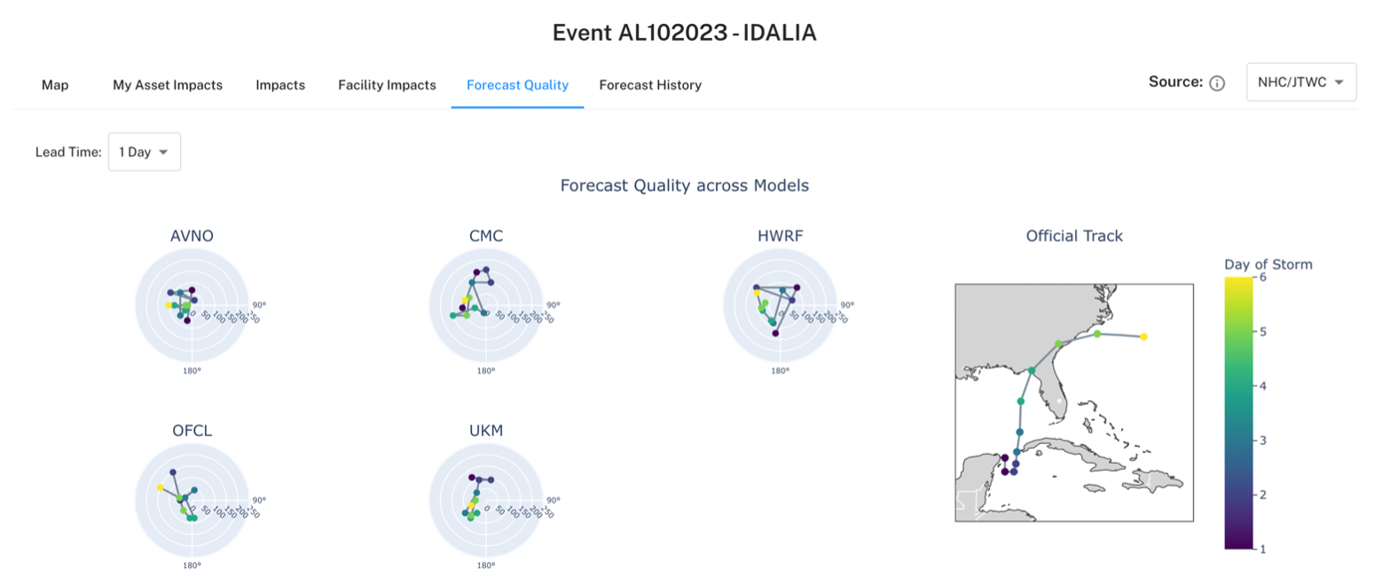Screen dimensions: 1374x585
Task: Click the yellow point in OFCL chart
Action: 160,487
